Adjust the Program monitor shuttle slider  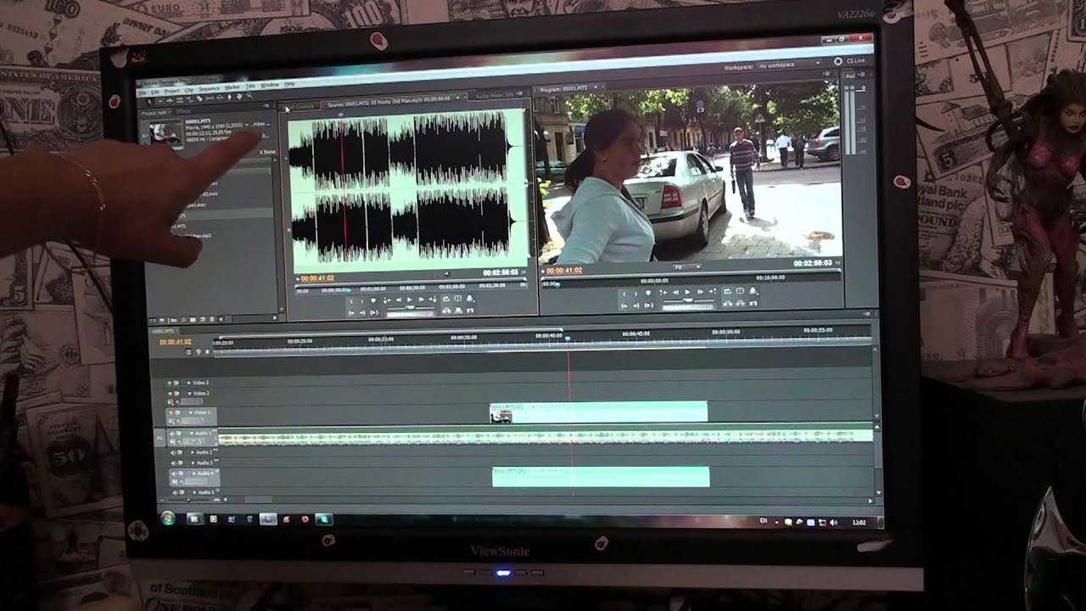click(x=689, y=300)
